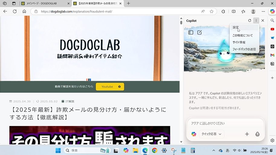Viewport: 276px width, 155px height.
Task: Open Notion icon in the Edge sidebar
Action: coord(272,64)
